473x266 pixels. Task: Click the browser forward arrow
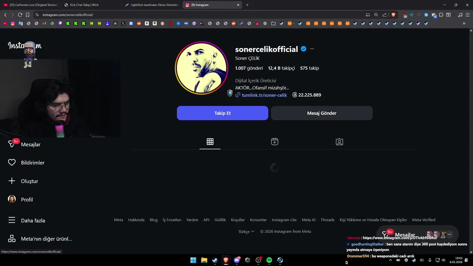pos(13,15)
